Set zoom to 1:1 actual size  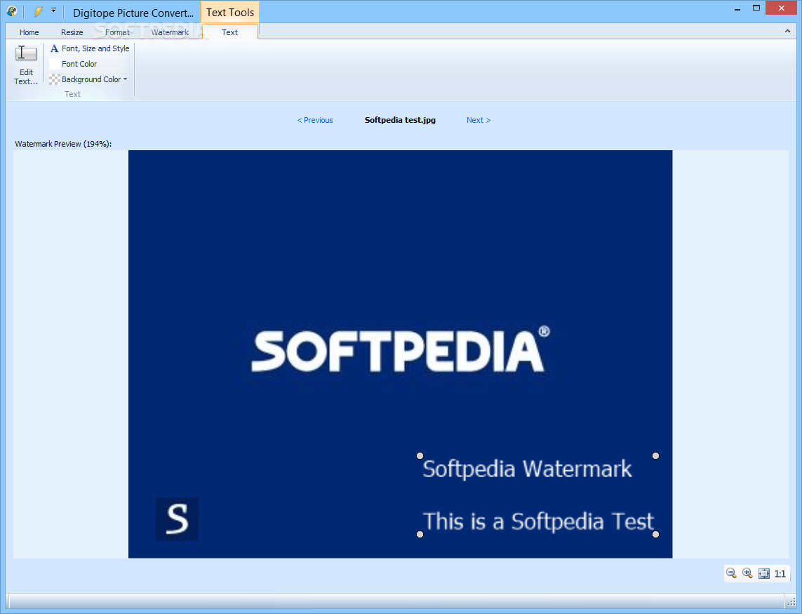pos(780,574)
